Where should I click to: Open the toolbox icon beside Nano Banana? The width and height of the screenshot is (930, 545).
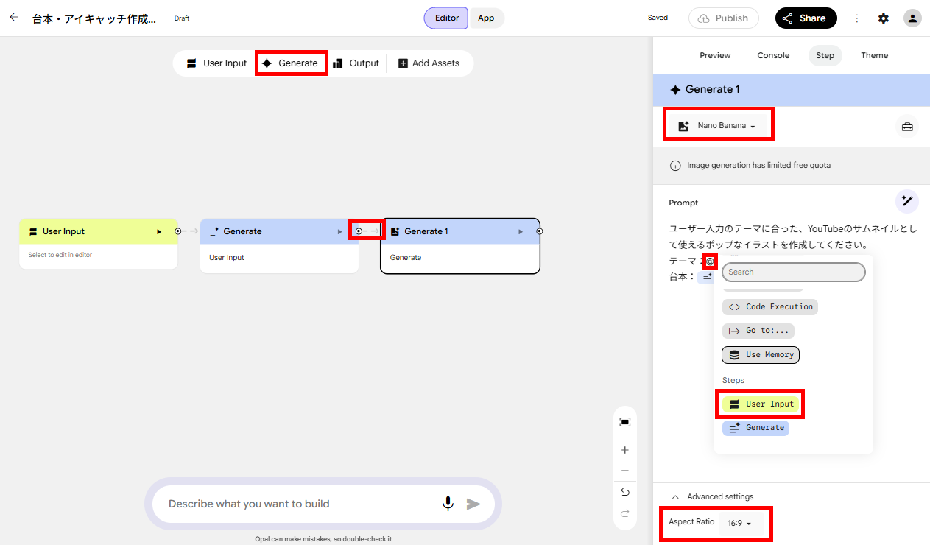[907, 127]
